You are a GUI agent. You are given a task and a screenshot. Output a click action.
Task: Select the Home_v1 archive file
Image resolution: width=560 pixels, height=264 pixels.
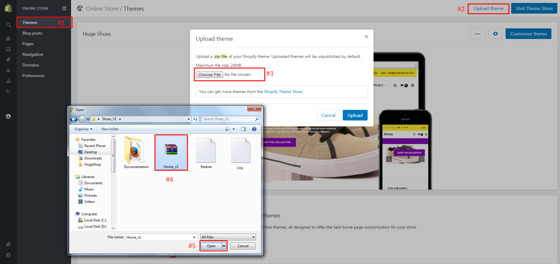coord(171,152)
